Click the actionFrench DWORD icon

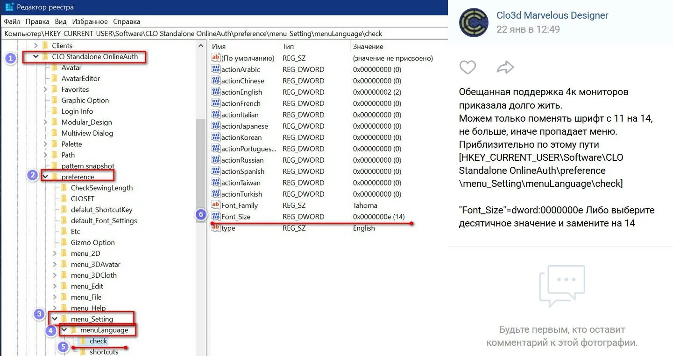point(216,103)
